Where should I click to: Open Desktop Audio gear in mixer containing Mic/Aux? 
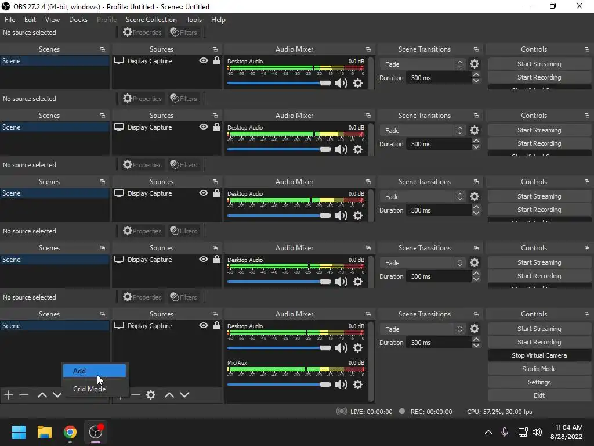(x=357, y=348)
